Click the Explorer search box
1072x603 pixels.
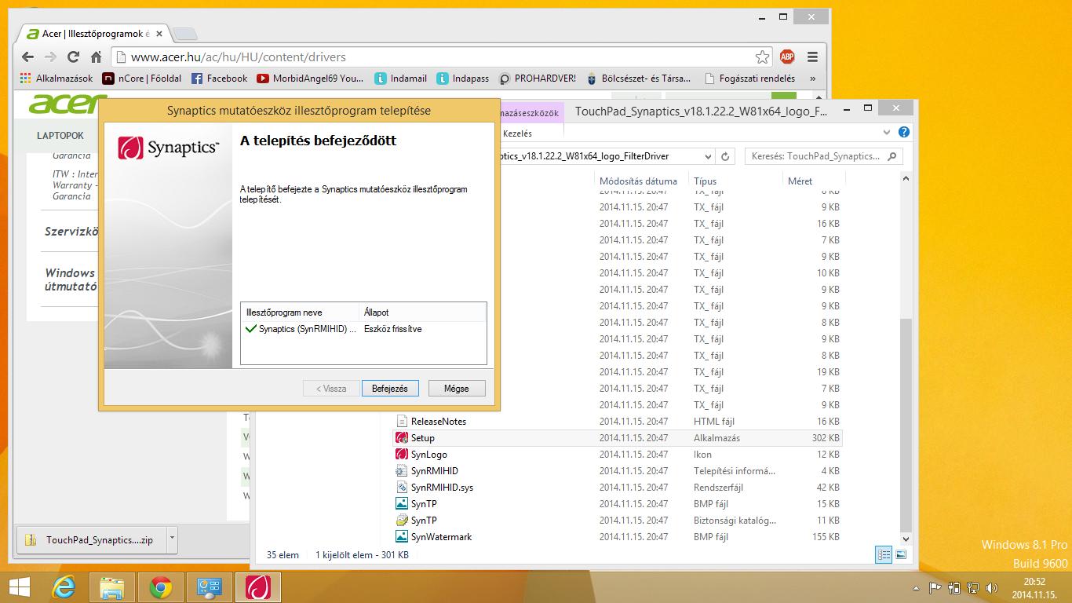(823, 156)
